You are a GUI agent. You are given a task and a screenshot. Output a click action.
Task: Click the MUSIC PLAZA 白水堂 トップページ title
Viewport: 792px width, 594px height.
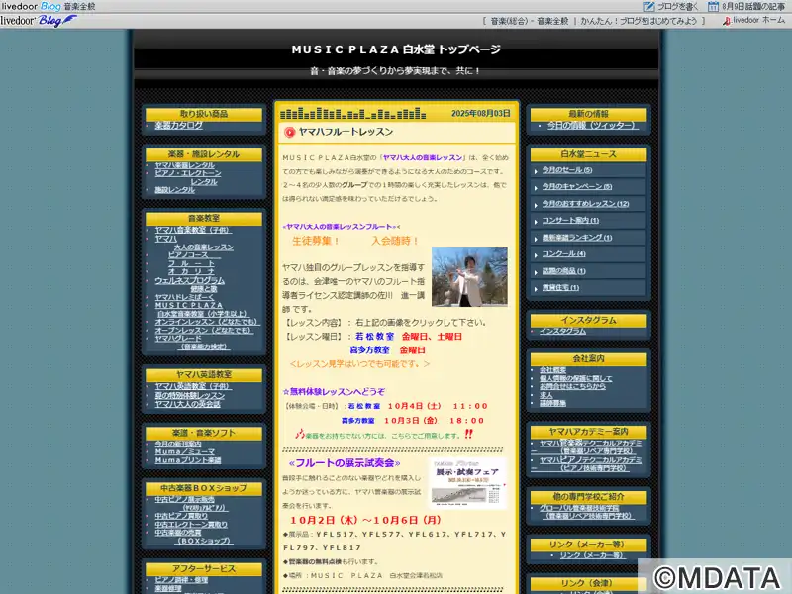tap(396, 49)
